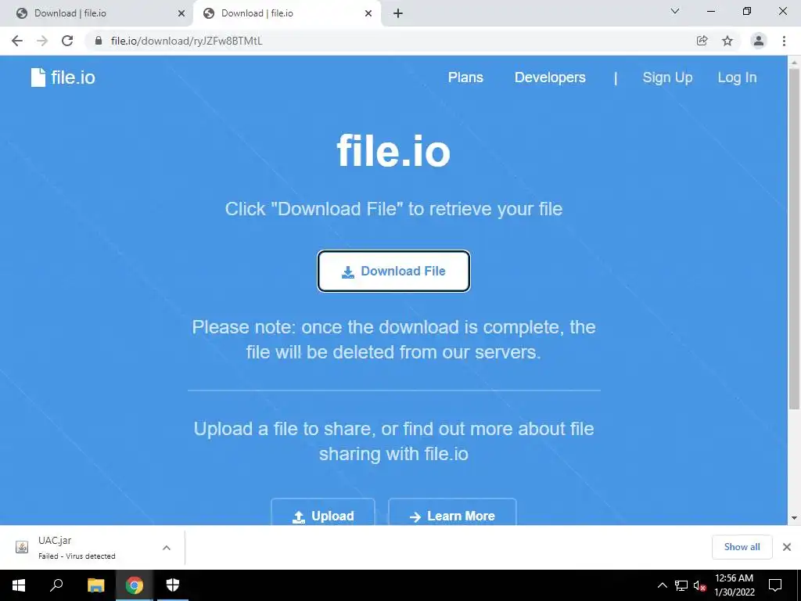Click the Upload button
Screen dimensions: 801x601
323,513
